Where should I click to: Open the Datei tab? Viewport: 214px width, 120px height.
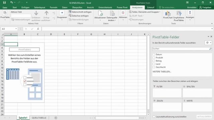pyautogui.click(x=5, y=7)
